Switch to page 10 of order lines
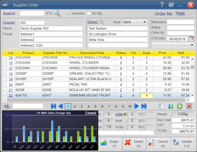Image resolution: width=197 pixels, height=152 pixels. pos(130,106)
